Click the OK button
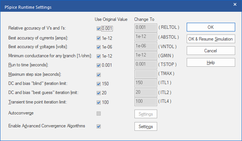This screenshot has height=141, width=242. 211,27
